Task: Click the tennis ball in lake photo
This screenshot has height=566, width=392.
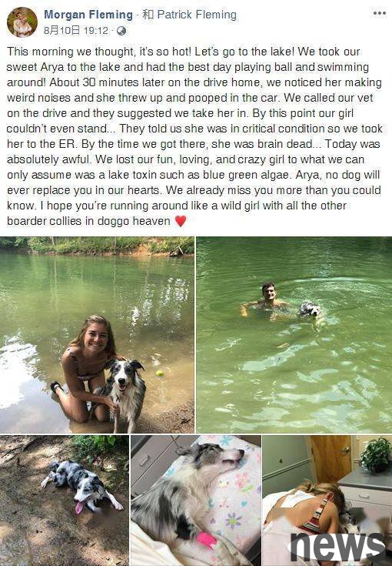Action: click(159, 373)
